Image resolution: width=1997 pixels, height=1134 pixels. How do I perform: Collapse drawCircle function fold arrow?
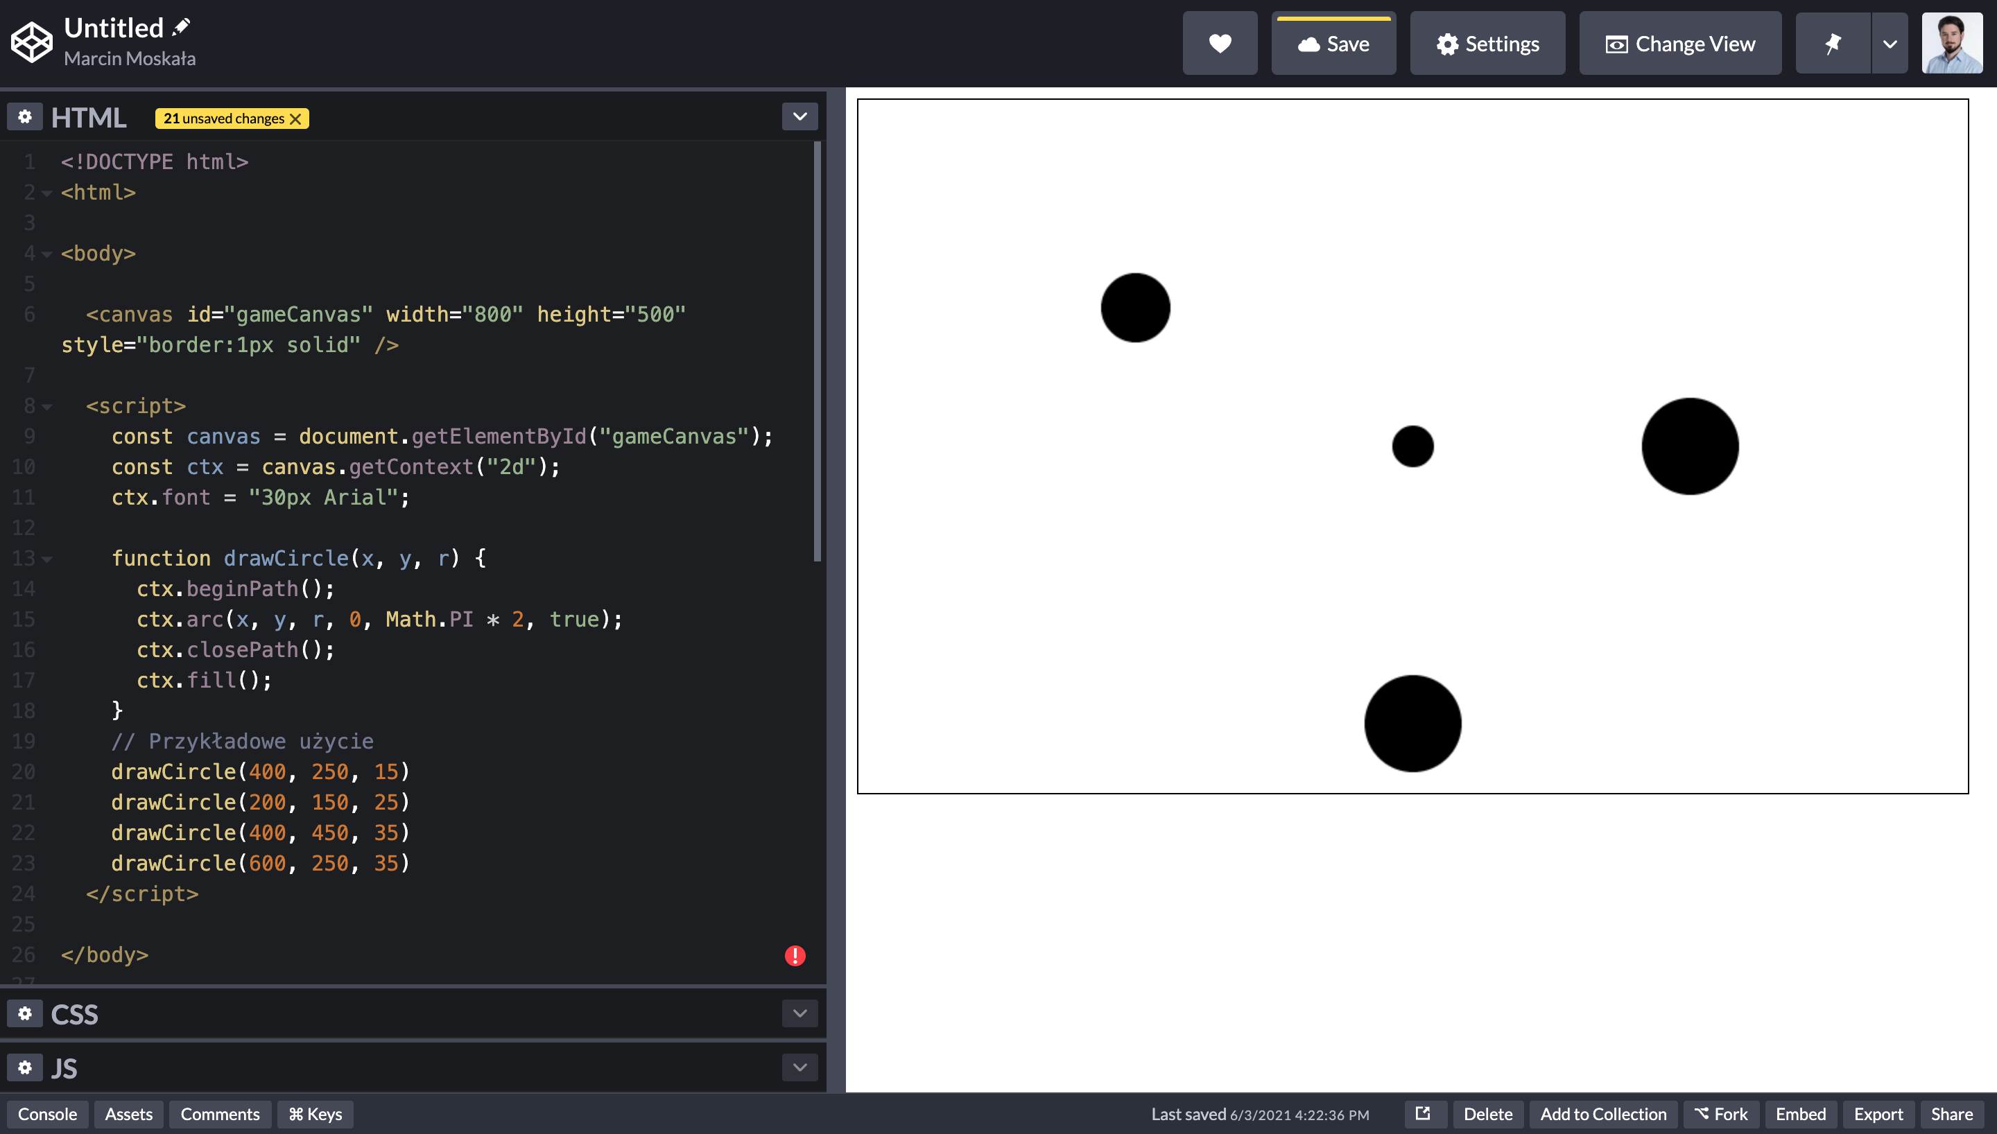[x=46, y=559]
